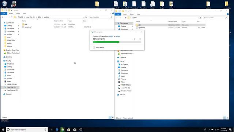The height and width of the screenshot is (132, 234).
Task: Click the copy progress bar
Action: pos(117,42)
